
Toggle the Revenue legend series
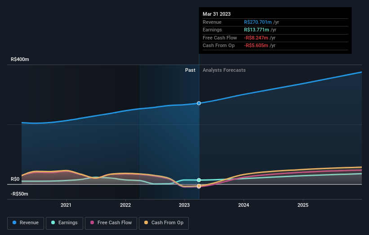tap(26, 223)
